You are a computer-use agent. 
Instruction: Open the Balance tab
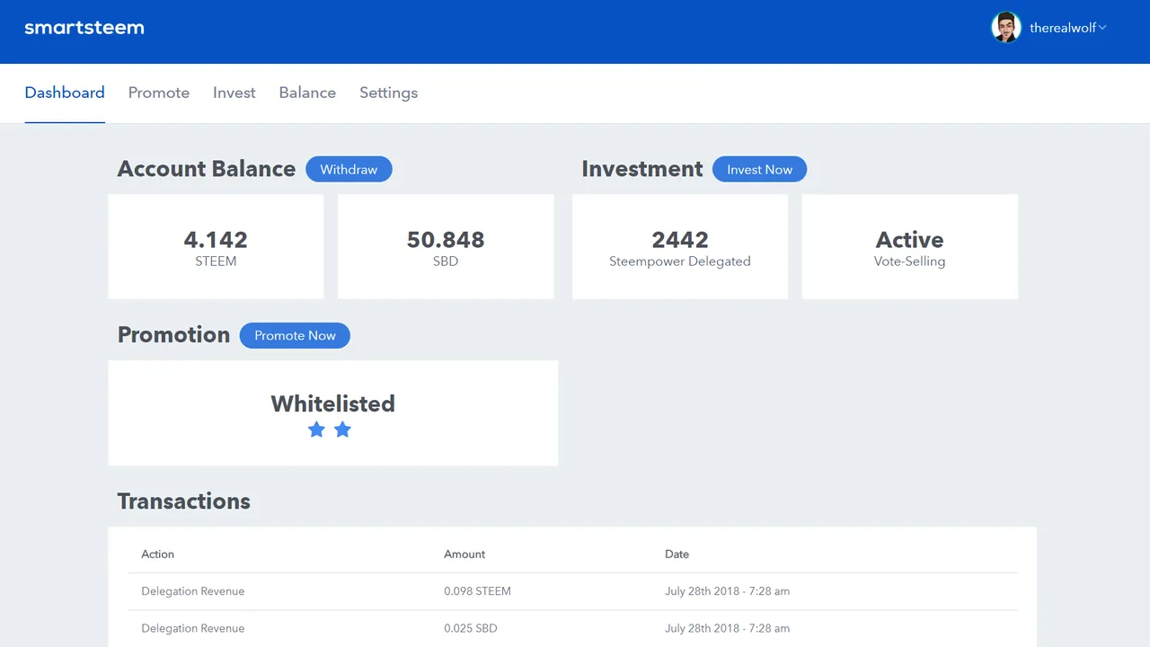307,93
